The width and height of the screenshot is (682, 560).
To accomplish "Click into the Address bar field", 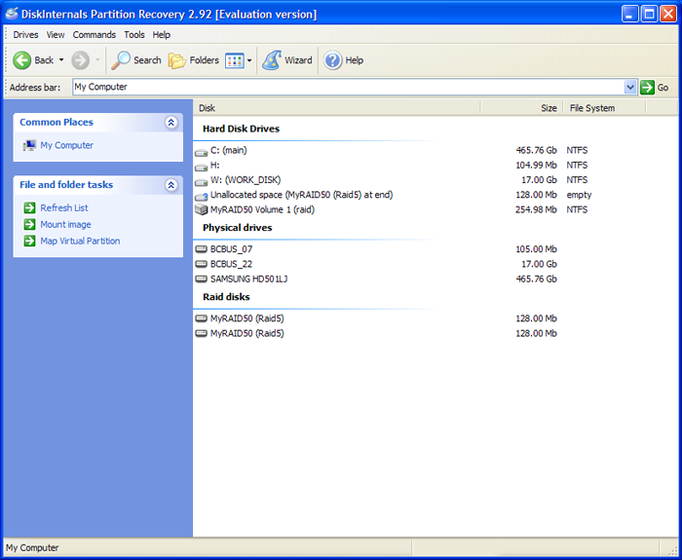I will tap(349, 87).
